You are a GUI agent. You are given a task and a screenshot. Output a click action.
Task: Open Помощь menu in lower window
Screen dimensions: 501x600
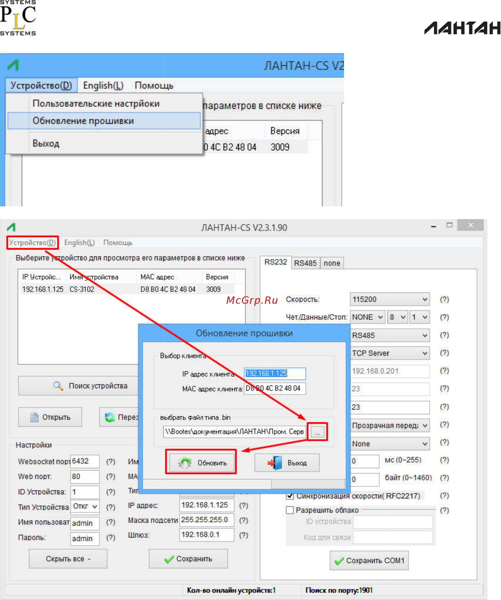118,243
